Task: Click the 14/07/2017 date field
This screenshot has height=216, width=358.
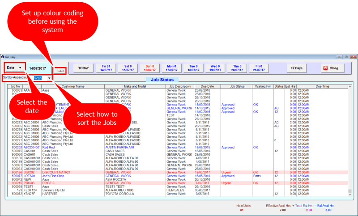Action: click(x=38, y=68)
